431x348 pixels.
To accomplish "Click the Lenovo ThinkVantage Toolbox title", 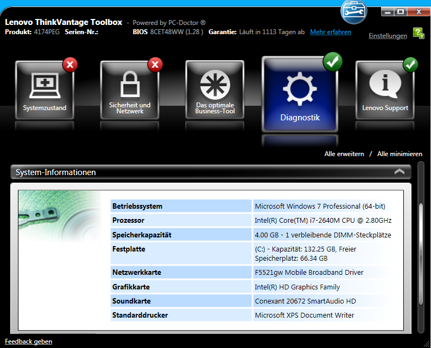I will [x=64, y=22].
